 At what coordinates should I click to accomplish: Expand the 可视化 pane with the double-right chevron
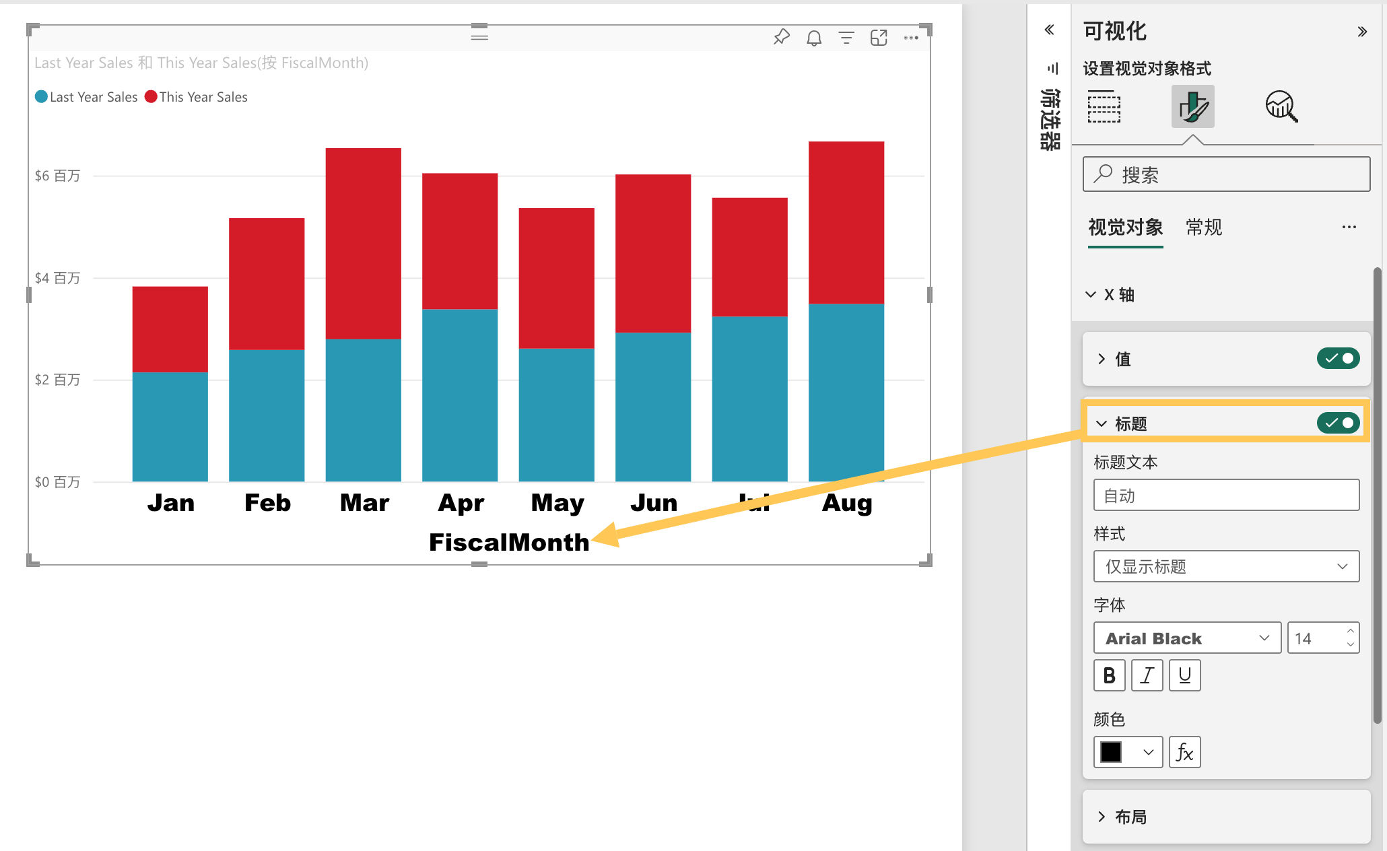(x=1362, y=32)
